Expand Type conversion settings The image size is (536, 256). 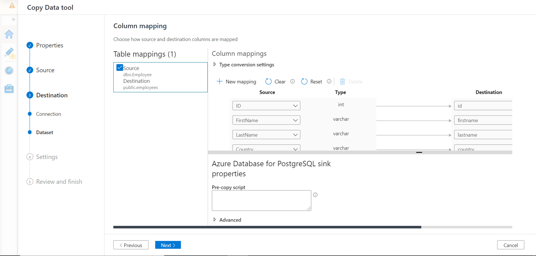215,65
